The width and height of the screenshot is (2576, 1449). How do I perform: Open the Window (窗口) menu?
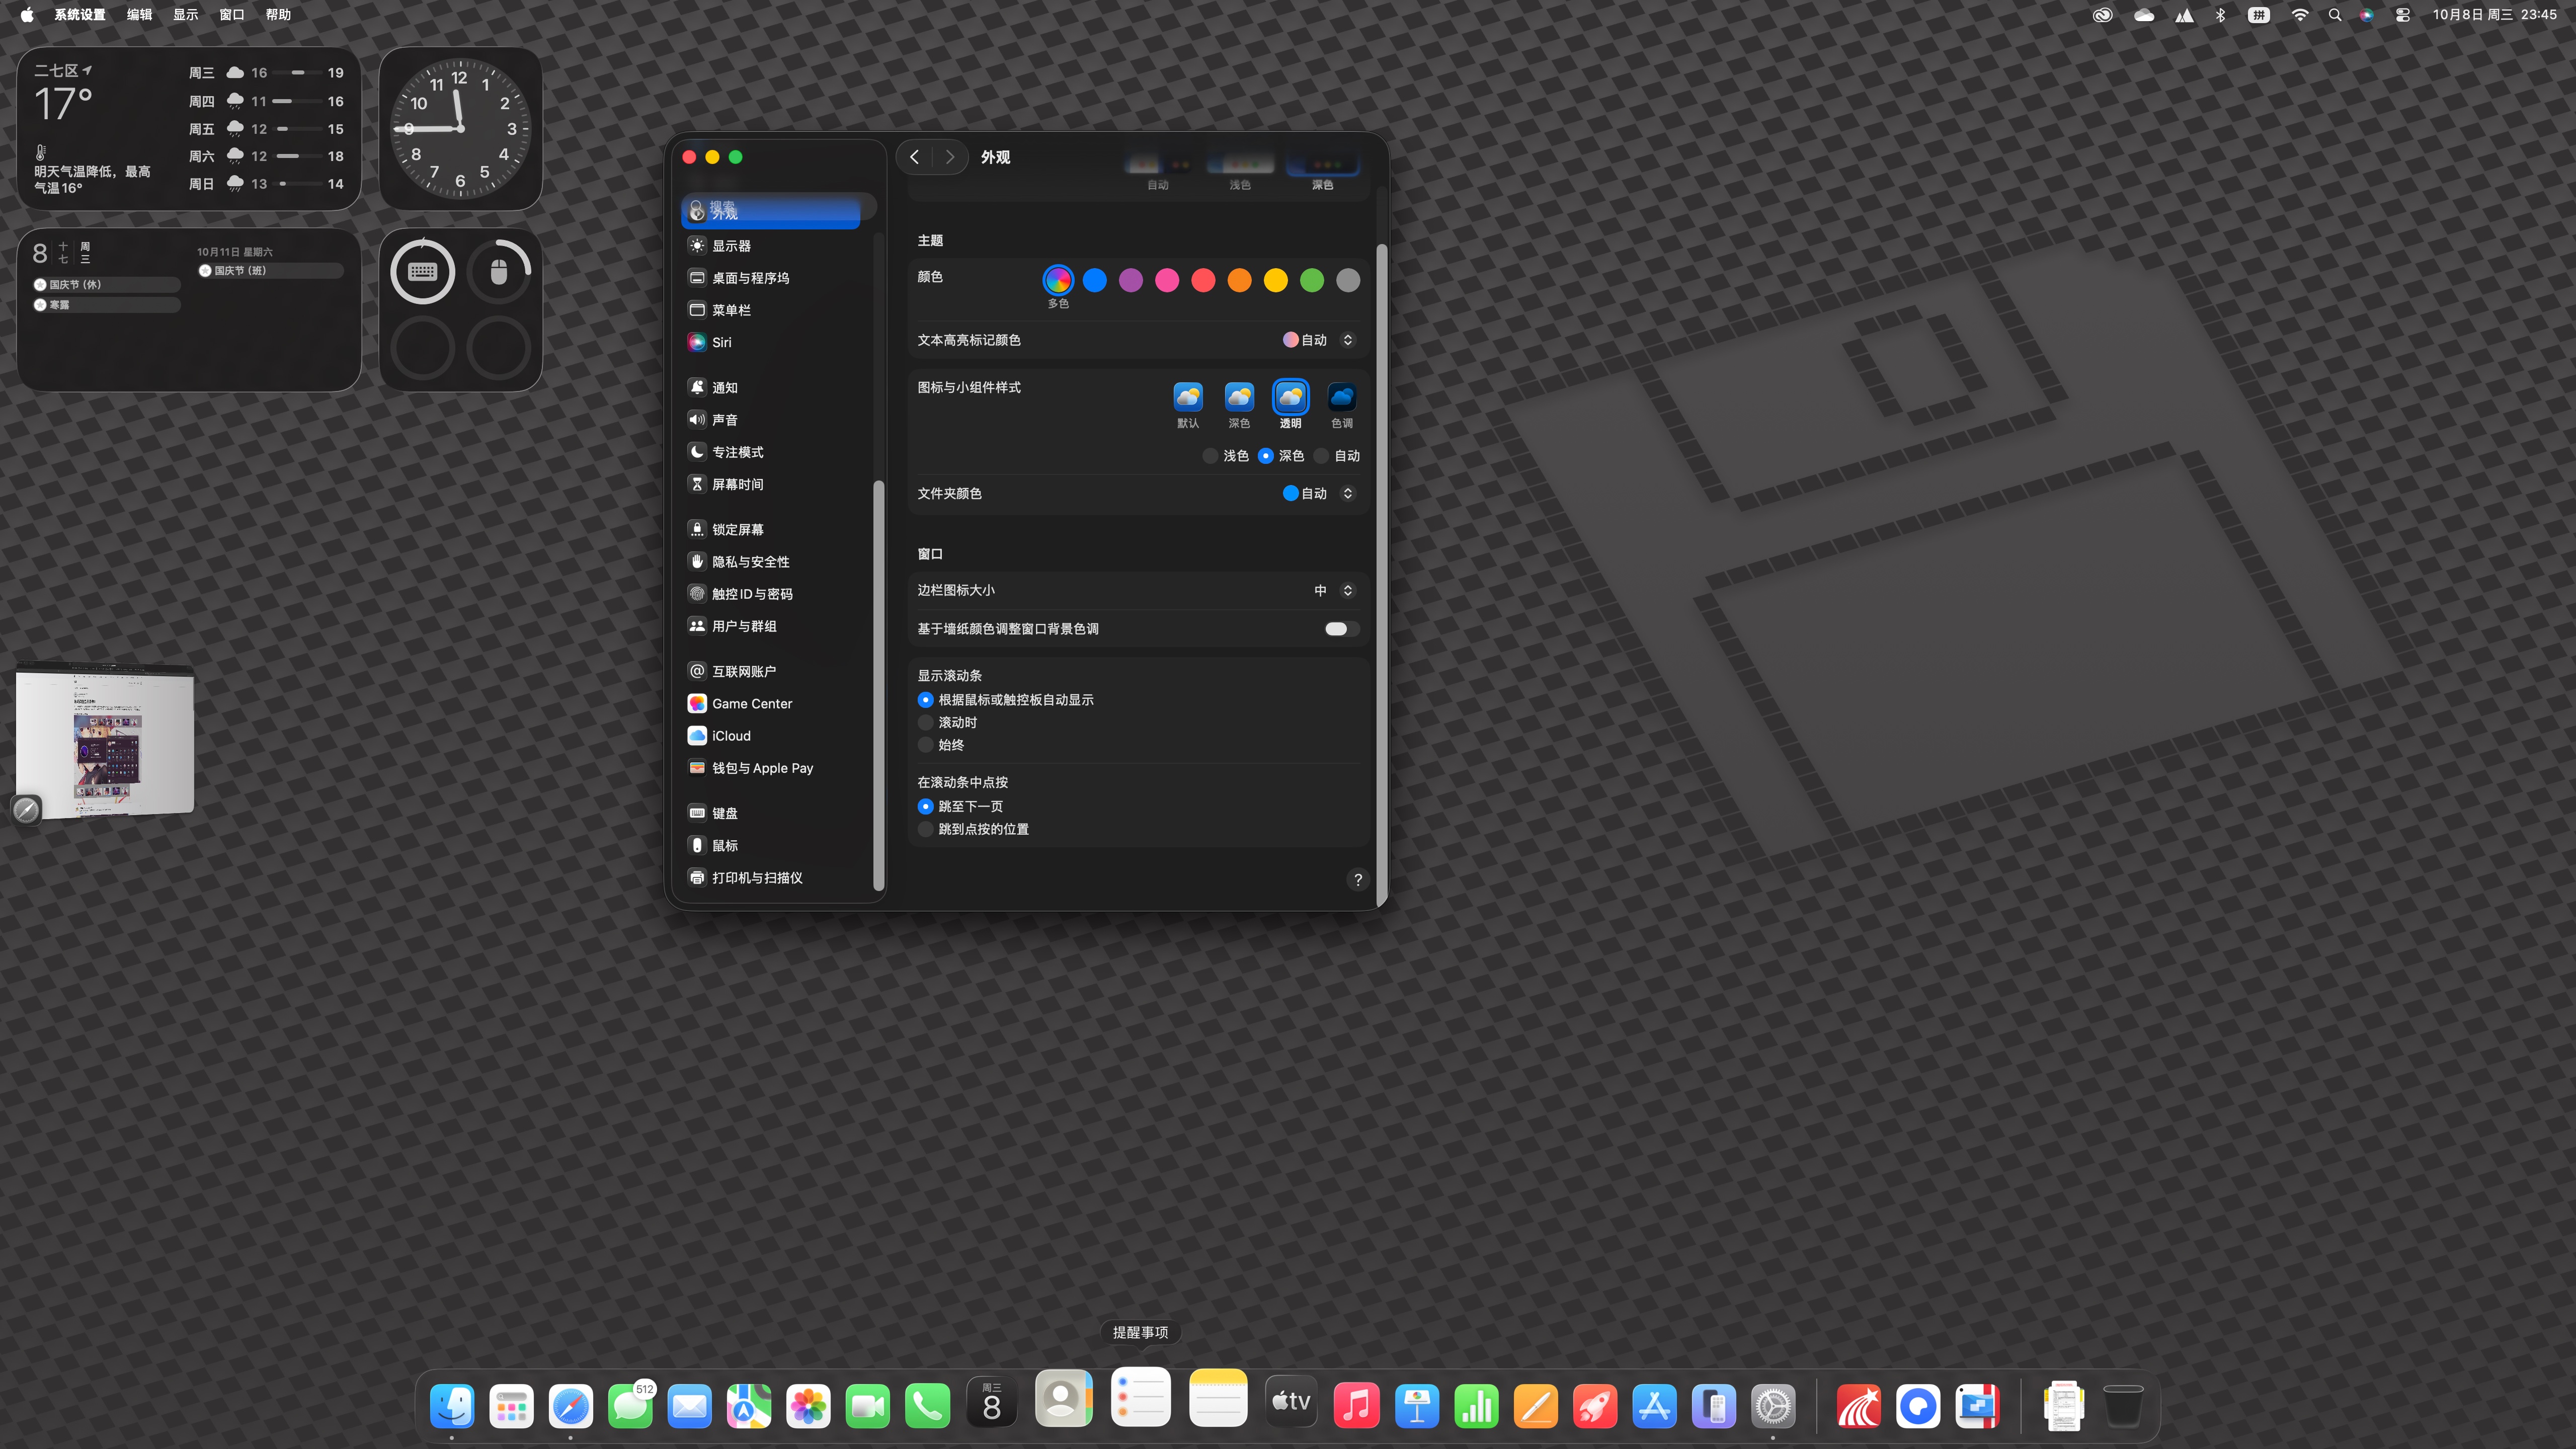pyautogui.click(x=231, y=15)
